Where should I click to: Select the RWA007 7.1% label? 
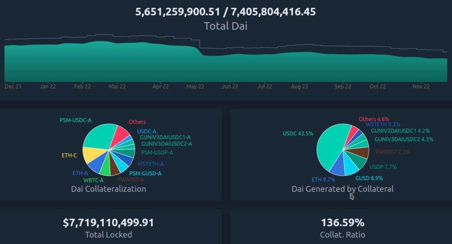(x=392, y=152)
